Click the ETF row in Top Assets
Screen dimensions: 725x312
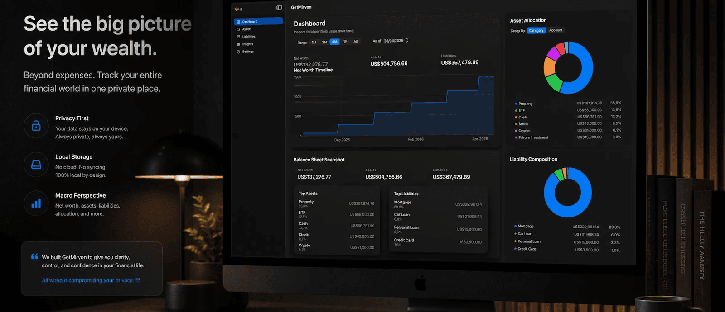[x=336, y=214]
